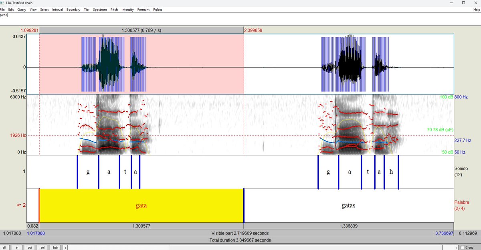Click the 'in' zoom button
The width and height of the screenshot is (481, 250).
pos(17,247)
